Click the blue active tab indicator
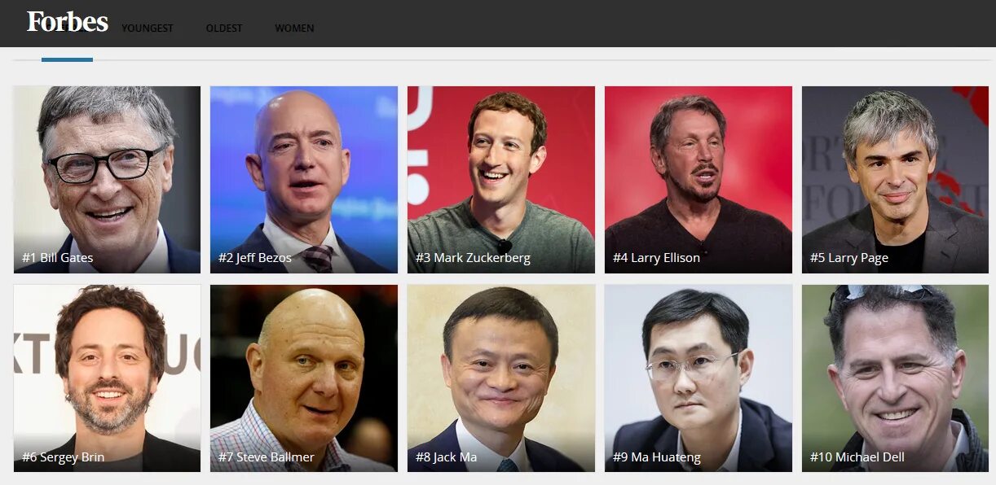The height and width of the screenshot is (485, 996). tap(67, 59)
